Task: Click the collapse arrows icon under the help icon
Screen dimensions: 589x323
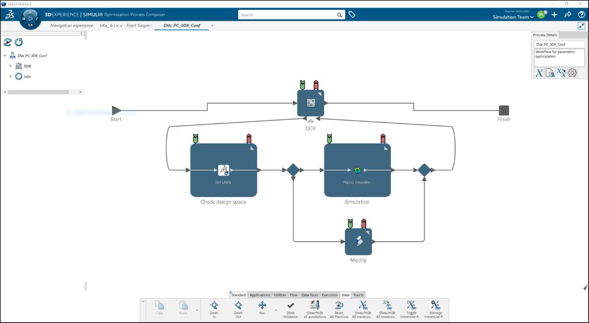Action: 581,26
